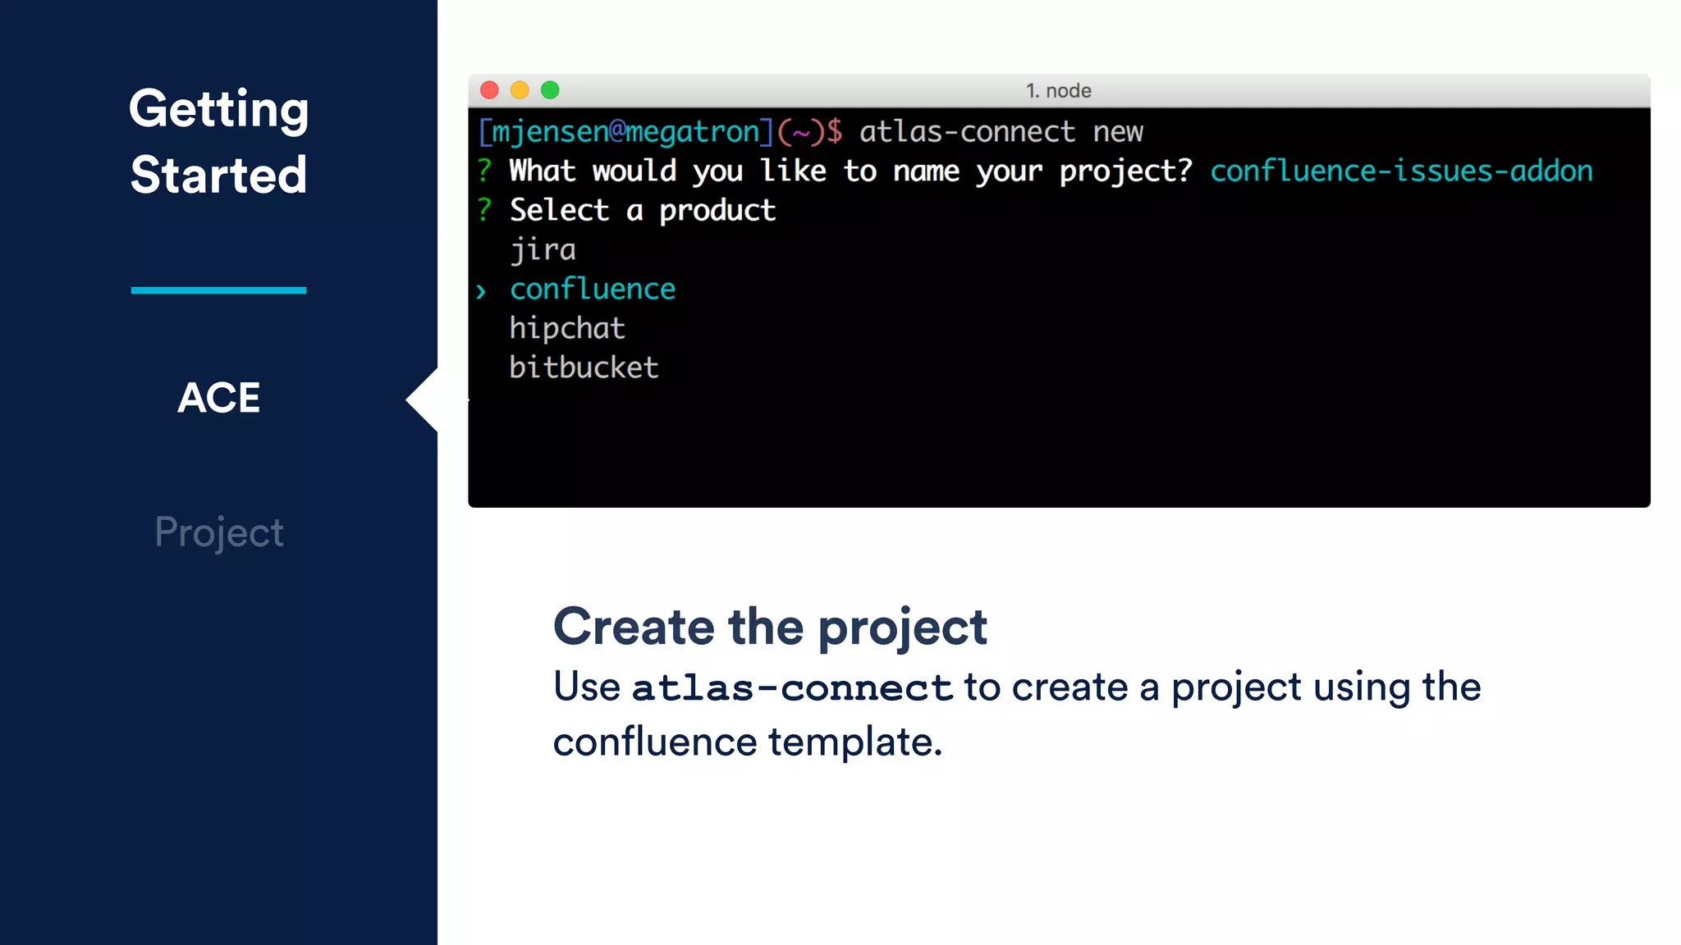This screenshot has height=945, width=1681.
Task: Click the 'Create the project' heading
Action: (770, 628)
